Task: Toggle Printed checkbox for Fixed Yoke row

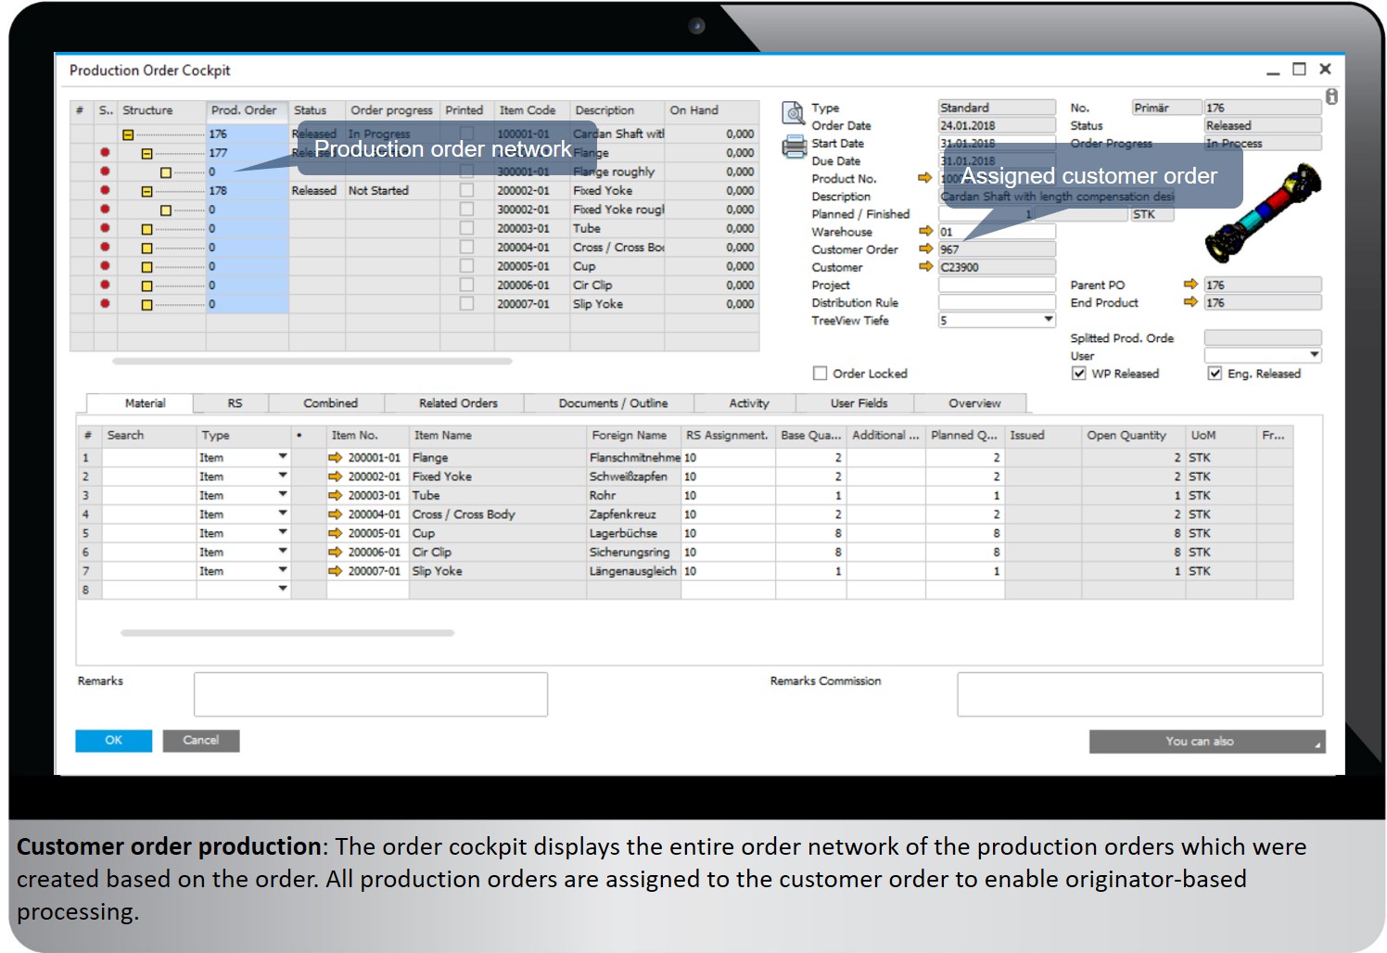Action: [x=467, y=190]
